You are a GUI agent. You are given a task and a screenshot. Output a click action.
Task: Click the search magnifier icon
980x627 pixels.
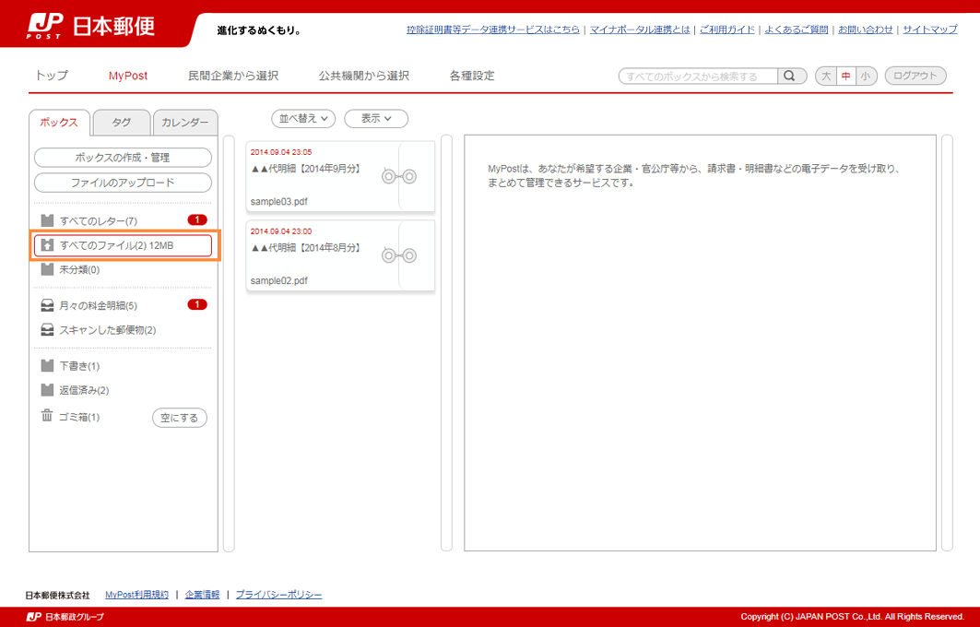pyautogui.click(x=789, y=76)
